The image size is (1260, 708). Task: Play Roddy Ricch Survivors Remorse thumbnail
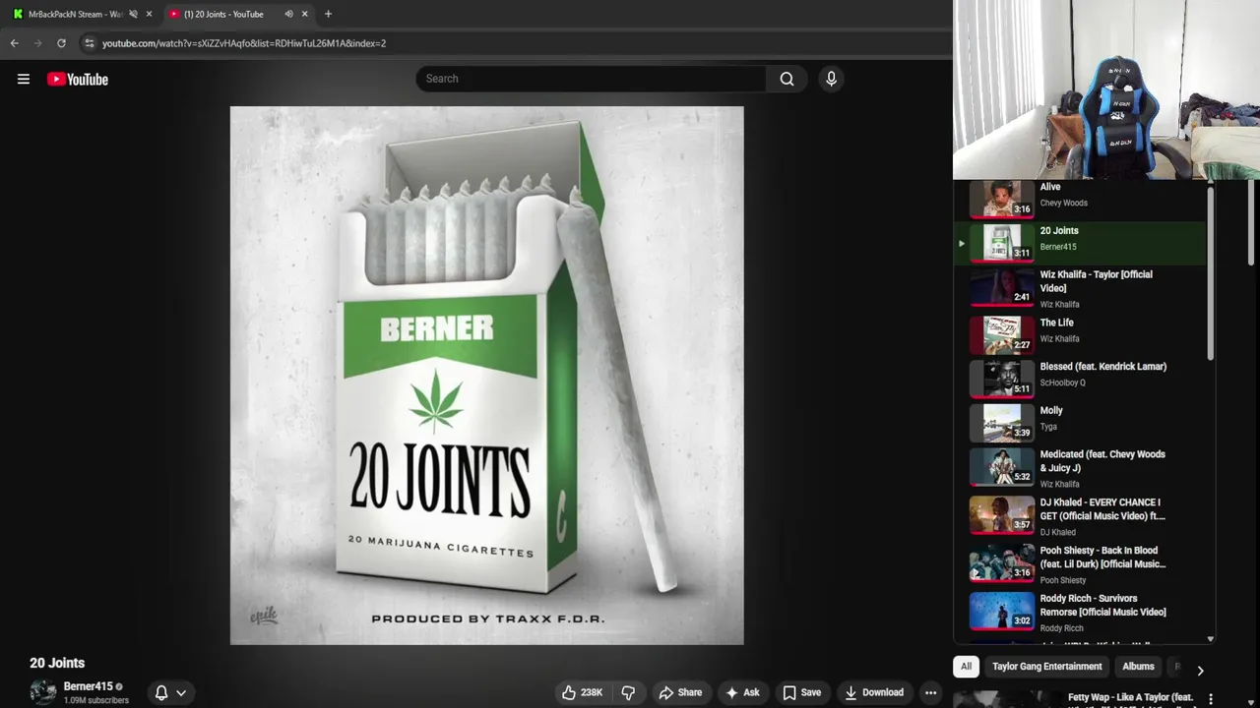click(x=1002, y=611)
